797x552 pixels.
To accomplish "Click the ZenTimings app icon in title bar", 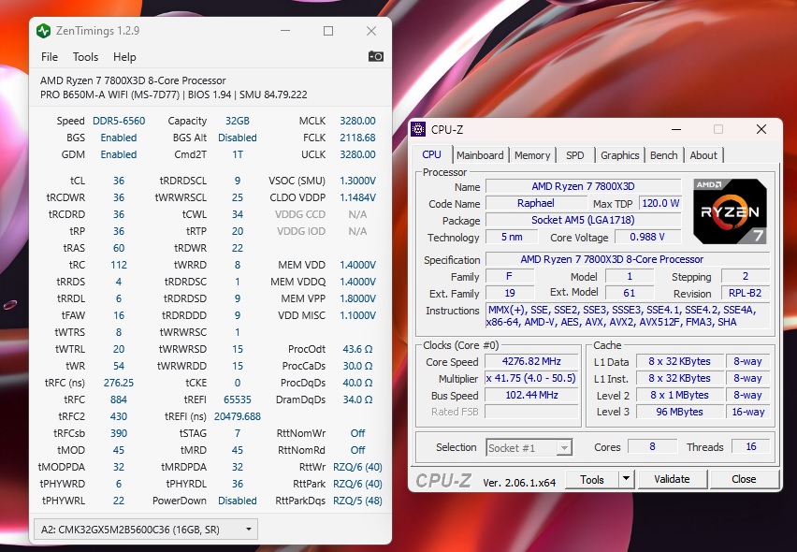I will pos(43,31).
